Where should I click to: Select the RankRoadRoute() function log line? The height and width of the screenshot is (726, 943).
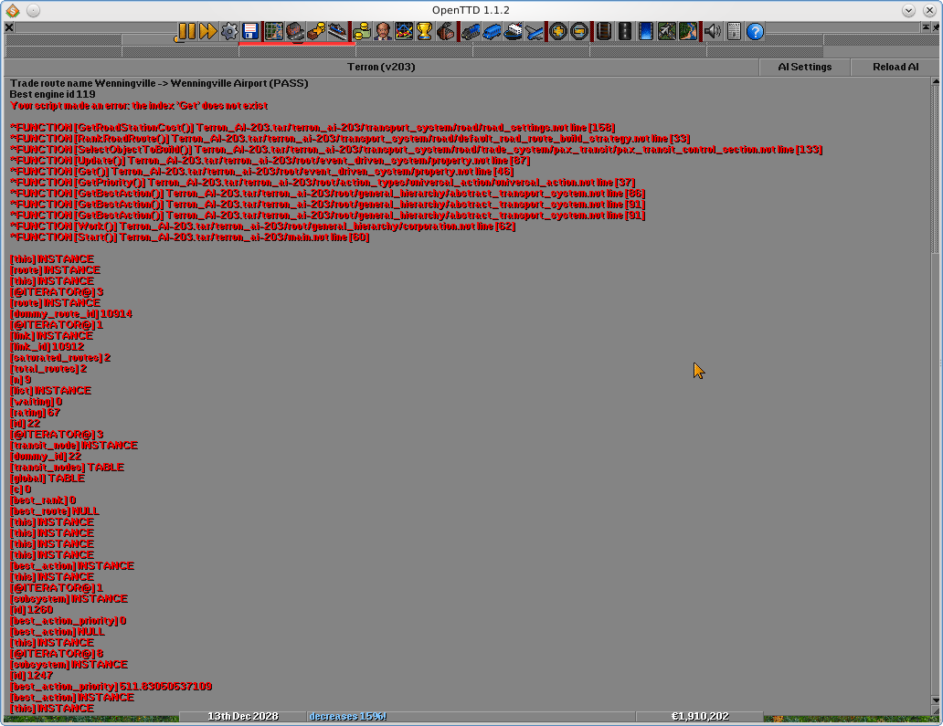pos(350,138)
